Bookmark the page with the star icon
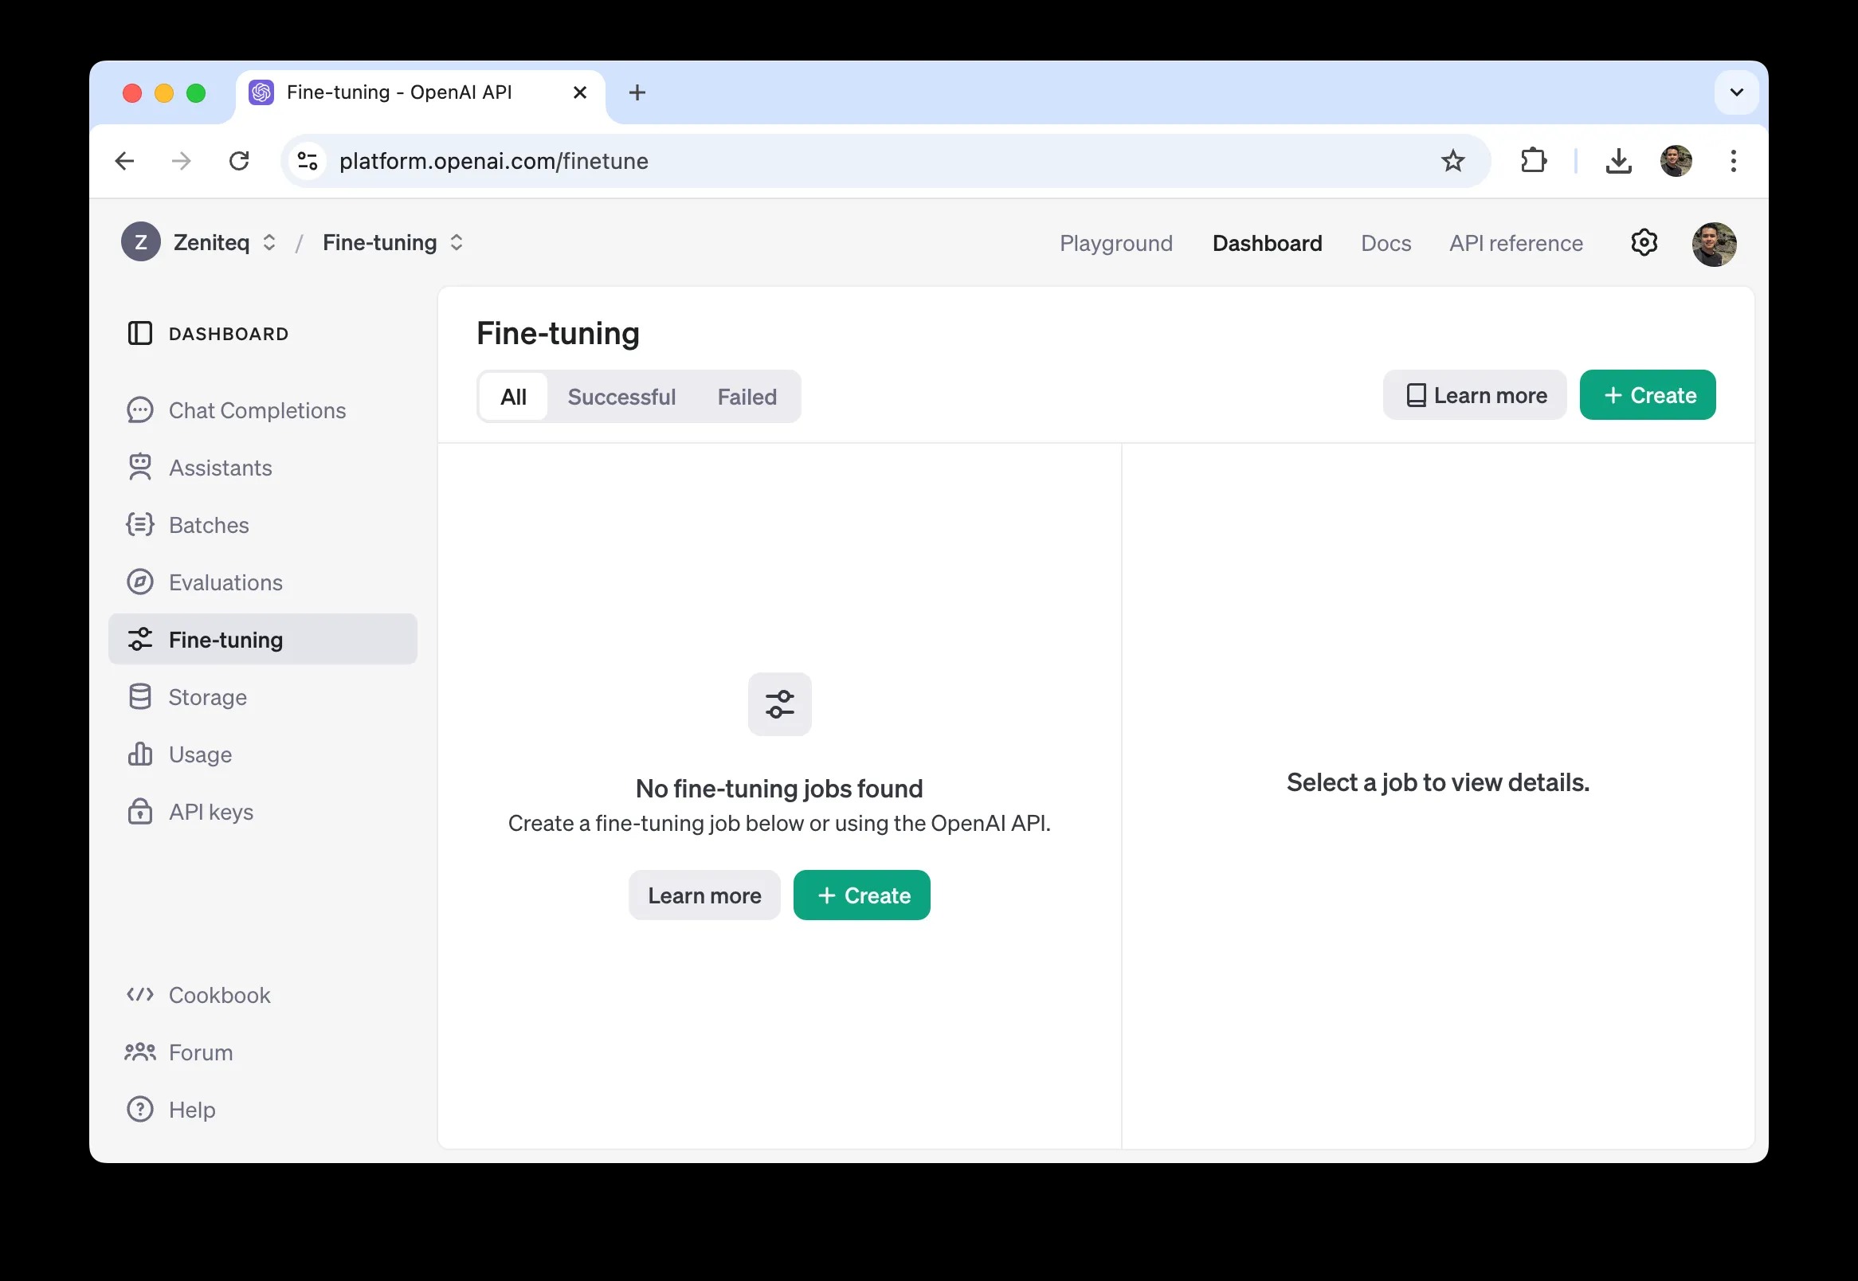This screenshot has width=1858, height=1281. (1452, 162)
